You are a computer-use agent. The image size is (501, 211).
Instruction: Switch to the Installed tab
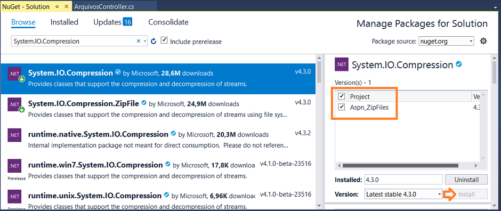coord(64,22)
